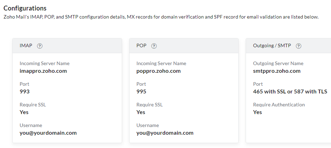
Task: Select the username in the POP card
Action: pos(165,133)
